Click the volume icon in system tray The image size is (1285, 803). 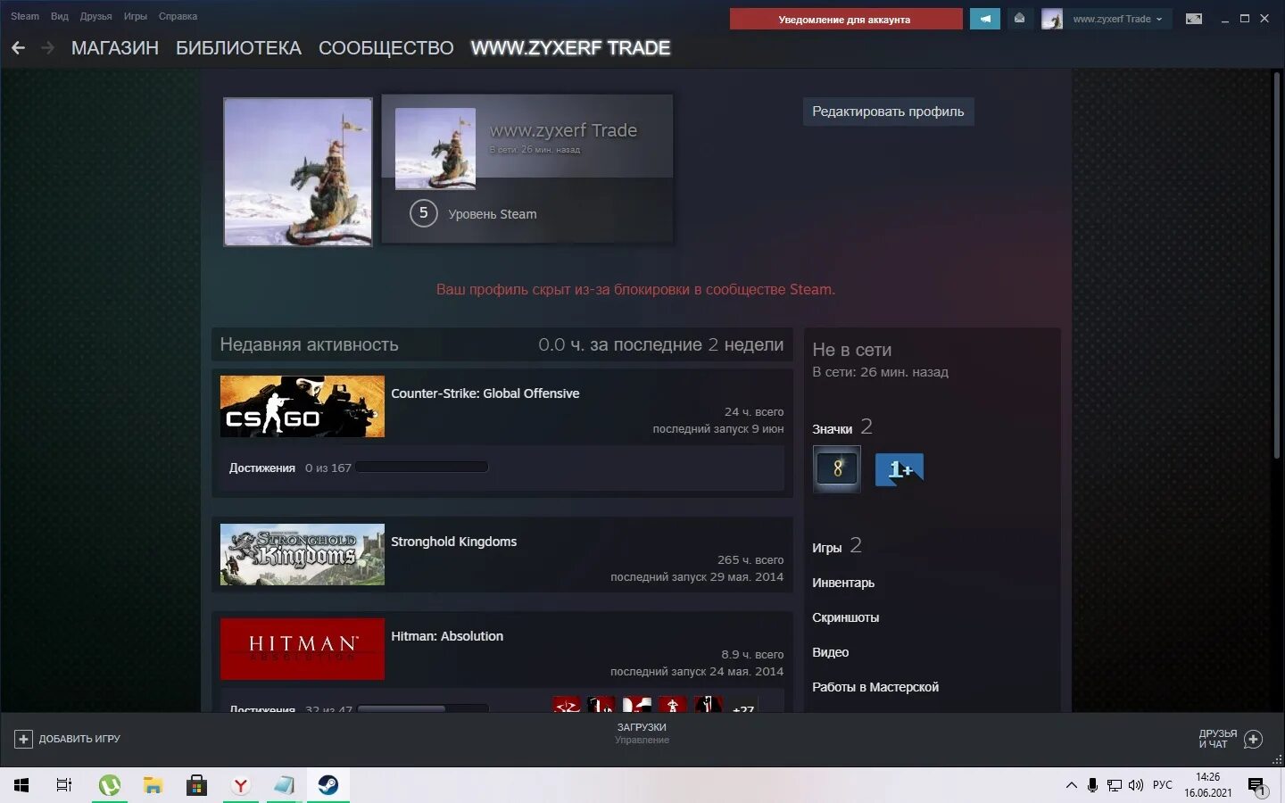click(x=1136, y=785)
